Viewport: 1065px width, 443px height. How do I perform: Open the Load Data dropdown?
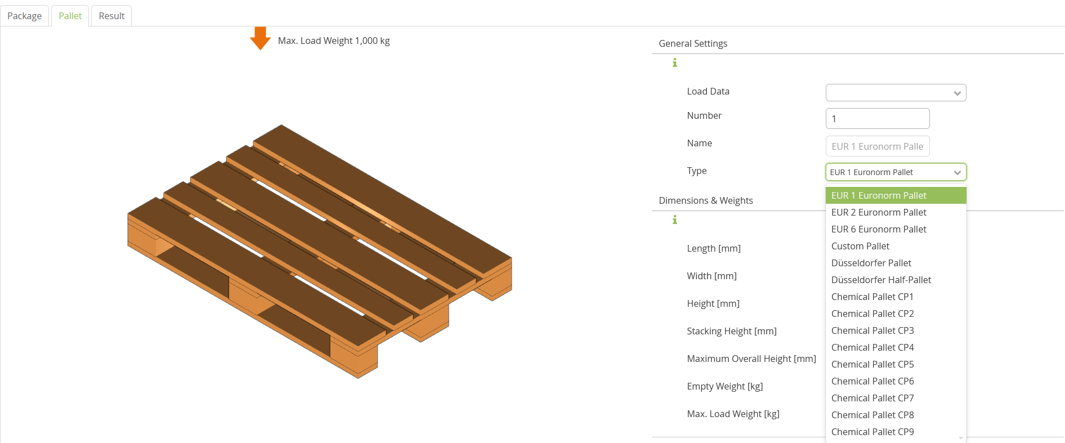tap(896, 93)
